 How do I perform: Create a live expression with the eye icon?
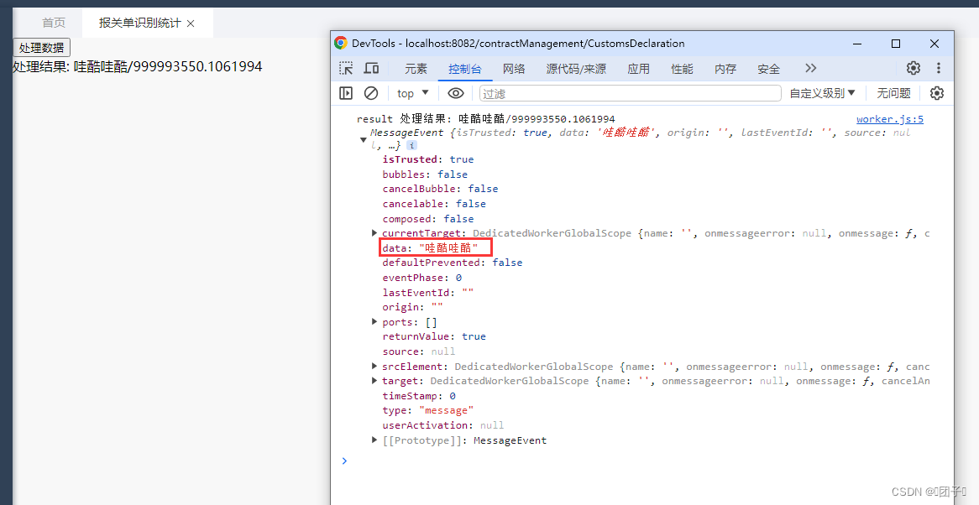tap(455, 92)
